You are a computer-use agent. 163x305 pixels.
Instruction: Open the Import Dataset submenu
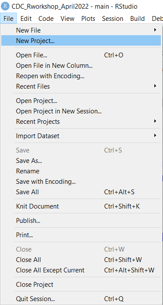pyautogui.click(x=81, y=136)
